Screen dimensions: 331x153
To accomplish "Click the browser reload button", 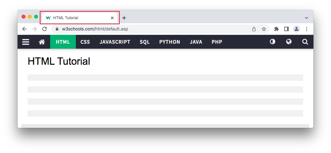I will 45,29.
